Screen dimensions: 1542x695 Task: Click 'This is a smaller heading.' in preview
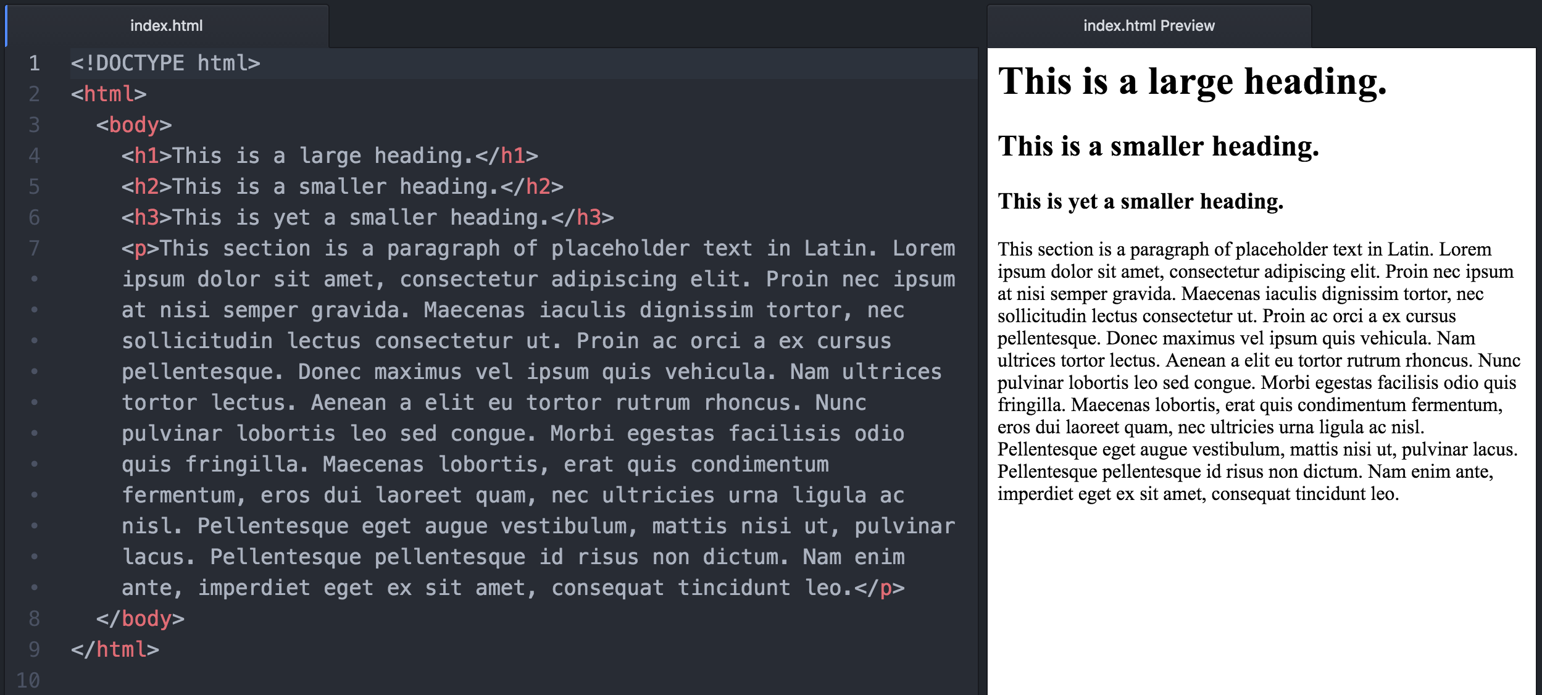(x=1157, y=146)
